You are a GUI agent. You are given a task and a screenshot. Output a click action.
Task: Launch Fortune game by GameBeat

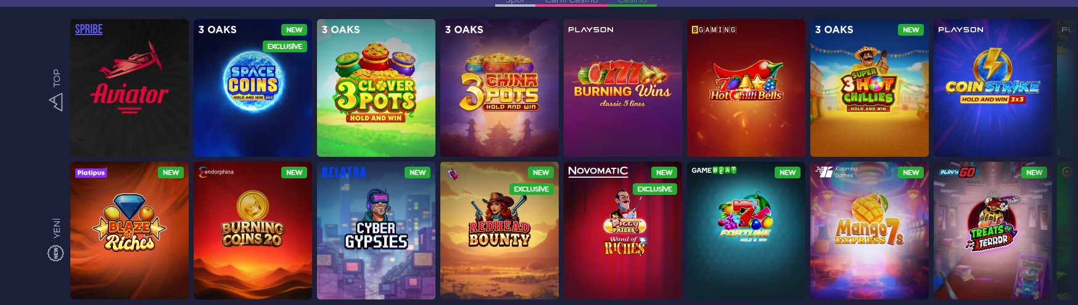[746, 231]
